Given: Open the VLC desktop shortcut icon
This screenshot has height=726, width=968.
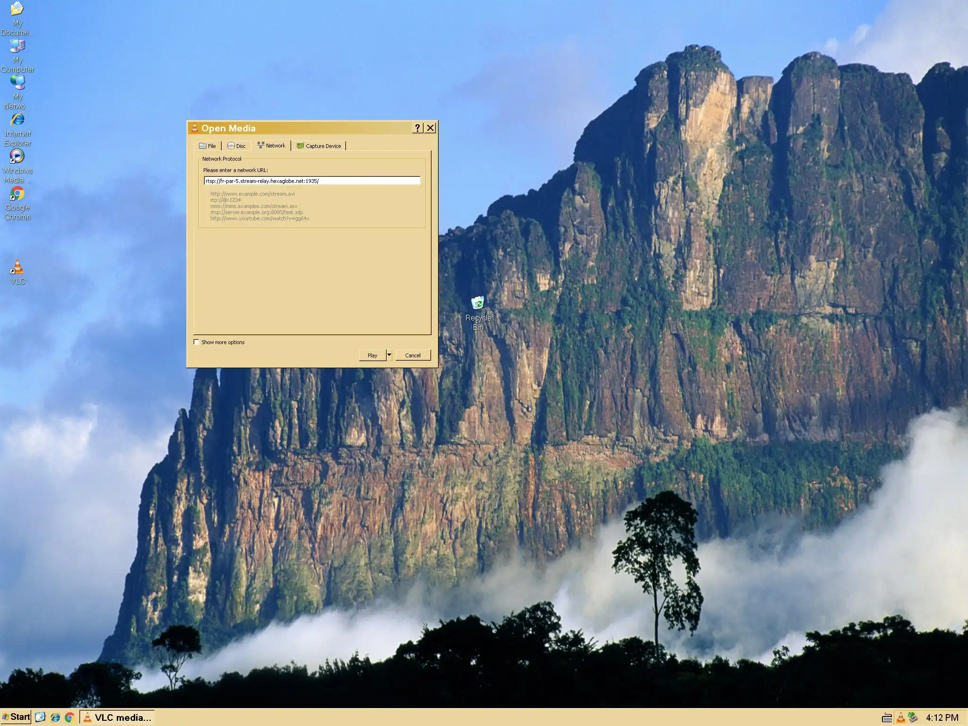Looking at the screenshot, I should tap(17, 268).
